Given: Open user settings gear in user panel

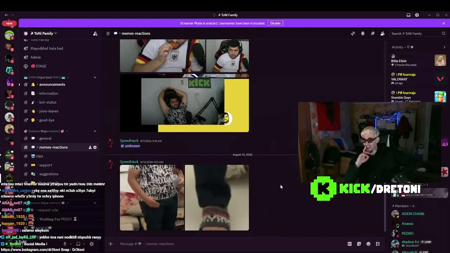Looking at the screenshot, I should [x=92, y=244].
